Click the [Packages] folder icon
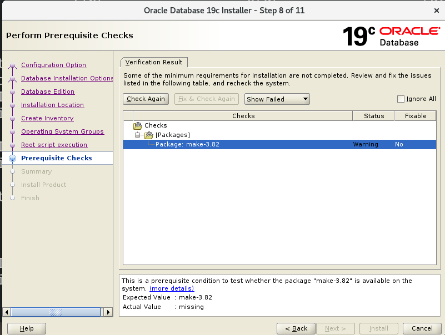The height and width of the screenshot is (335, 445). tap(149, 135)
